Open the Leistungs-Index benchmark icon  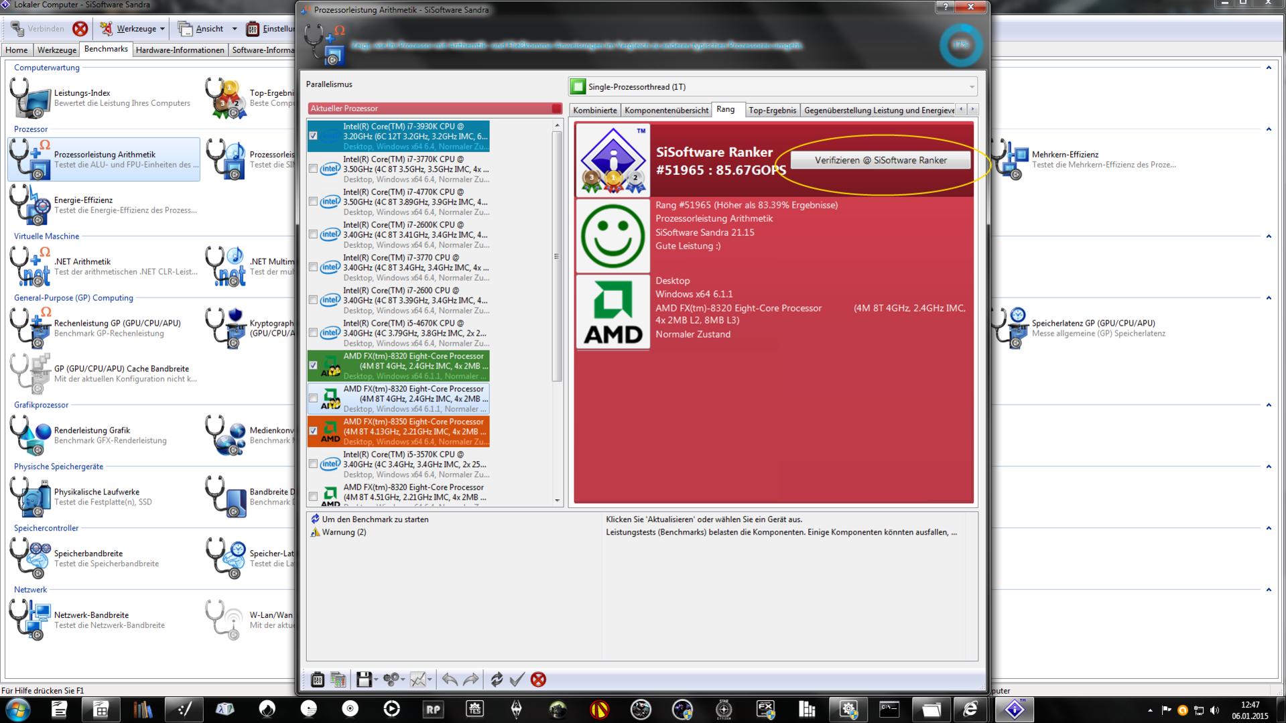30,98
